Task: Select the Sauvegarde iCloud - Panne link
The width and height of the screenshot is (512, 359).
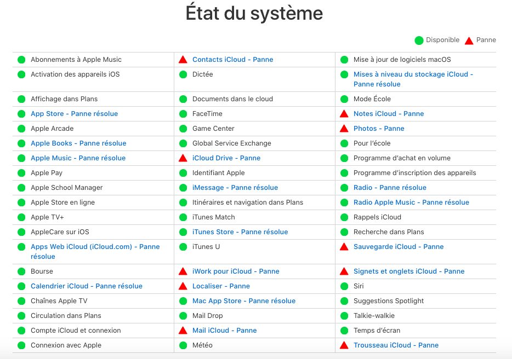Action: click(399, 247)
